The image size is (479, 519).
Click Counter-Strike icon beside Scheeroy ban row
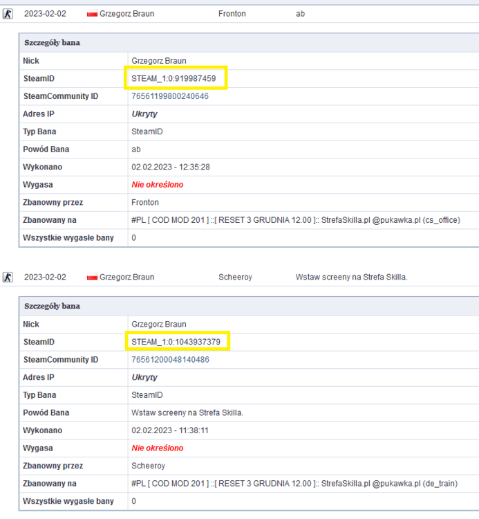coord(8,277)
